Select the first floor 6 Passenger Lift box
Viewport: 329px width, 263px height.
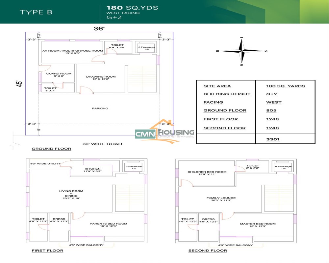(x=133, y=168)
